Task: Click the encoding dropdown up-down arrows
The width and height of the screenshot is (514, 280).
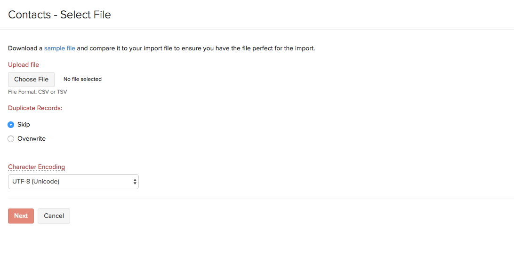Action: 135,182
